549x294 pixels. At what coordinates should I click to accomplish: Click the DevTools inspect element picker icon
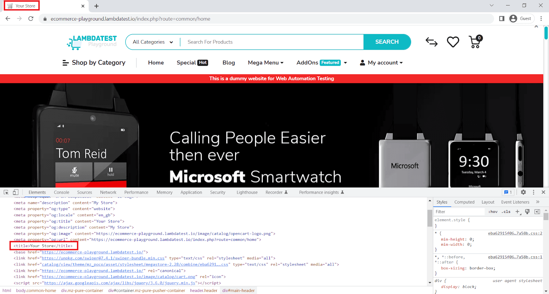coord(6,192)
